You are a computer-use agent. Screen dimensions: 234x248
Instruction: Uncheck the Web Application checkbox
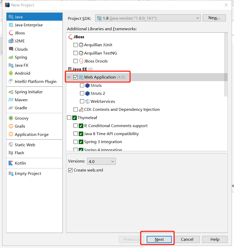click(76, 77)
